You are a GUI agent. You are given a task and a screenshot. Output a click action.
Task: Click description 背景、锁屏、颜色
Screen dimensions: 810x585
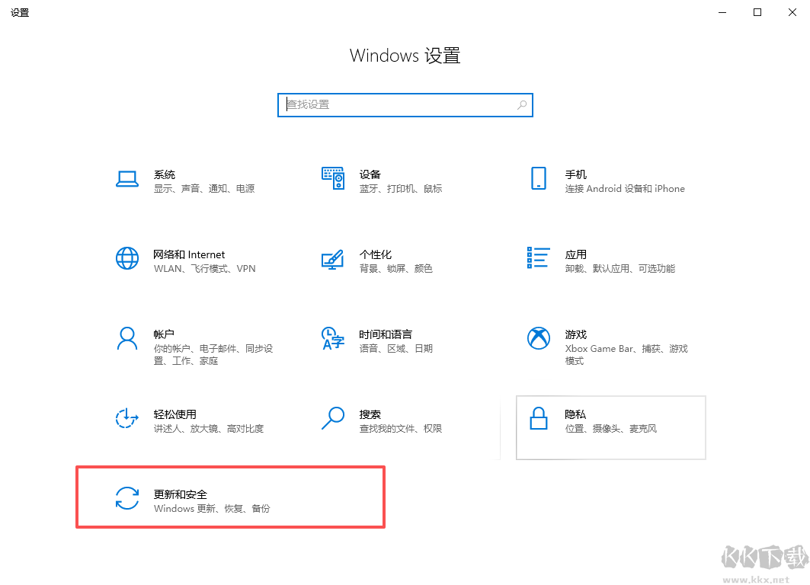(x=396, y=269)
